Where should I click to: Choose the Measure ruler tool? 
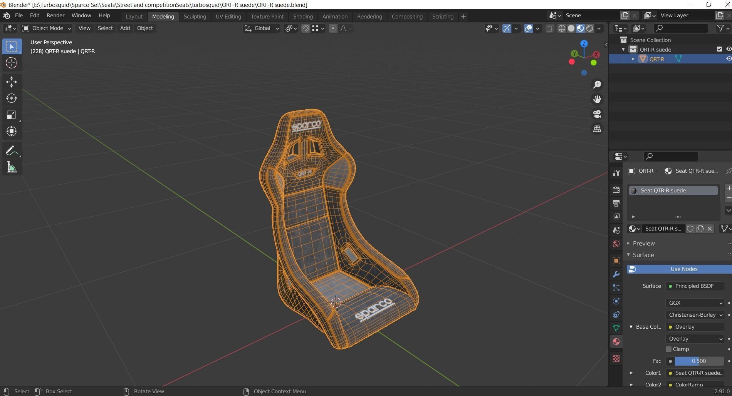[12, 167]
